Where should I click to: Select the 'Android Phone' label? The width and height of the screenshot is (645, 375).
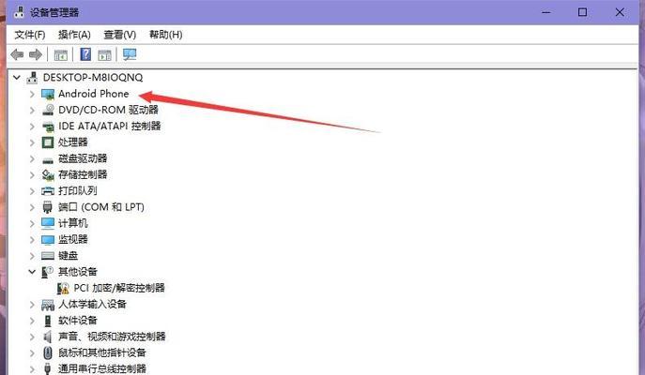[x=93, y=94]
